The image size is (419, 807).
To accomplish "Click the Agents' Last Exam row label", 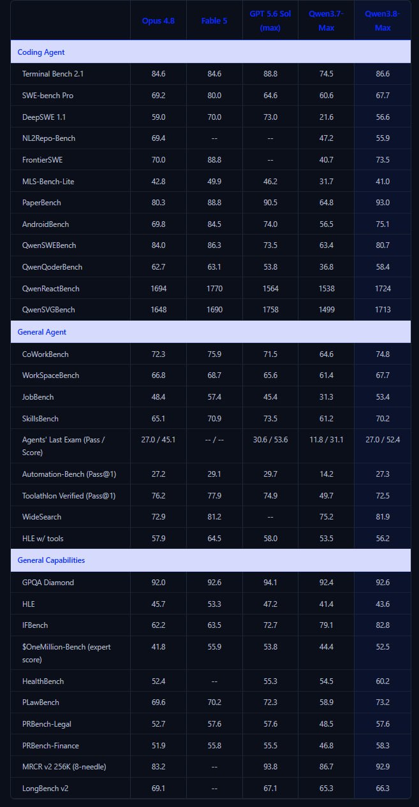I will tap(63, 446).
